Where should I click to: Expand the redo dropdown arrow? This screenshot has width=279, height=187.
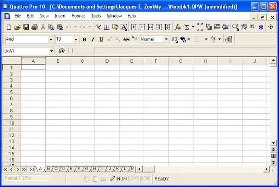[89, 27]
